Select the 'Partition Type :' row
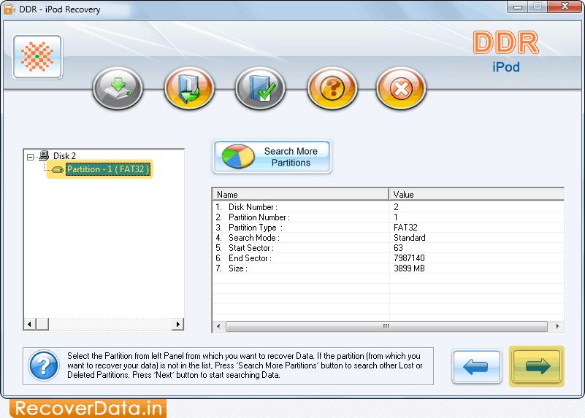The width and height of the screenshot is (585, 418). [x=388, y=228]
